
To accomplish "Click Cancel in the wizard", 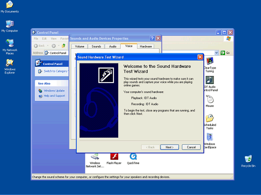I will 191,147.
